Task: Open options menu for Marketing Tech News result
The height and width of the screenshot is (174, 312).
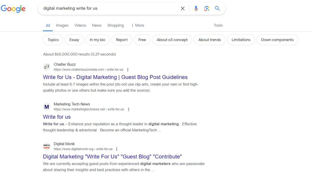Action: (x=129, y=109)
